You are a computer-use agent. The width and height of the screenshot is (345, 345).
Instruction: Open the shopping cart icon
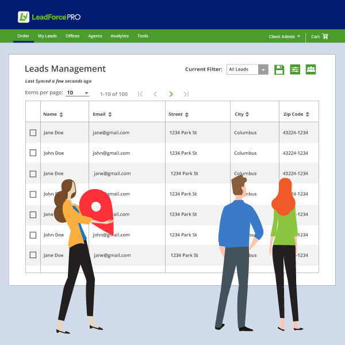(325, 36)
